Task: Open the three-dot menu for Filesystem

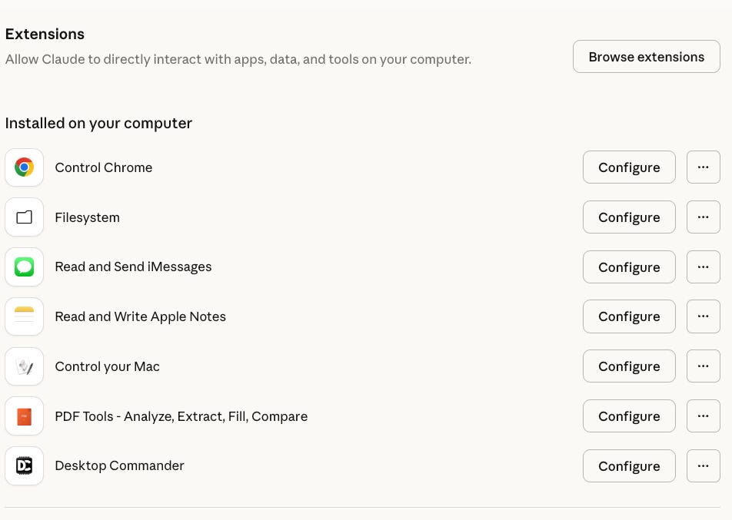Action: (x=703, y=217)
